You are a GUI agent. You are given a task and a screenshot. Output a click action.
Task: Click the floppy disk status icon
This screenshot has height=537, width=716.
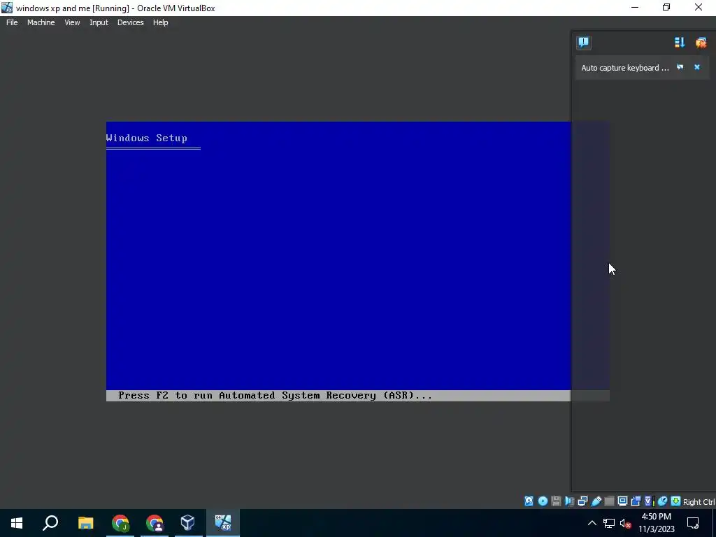[x=556, y=501]
